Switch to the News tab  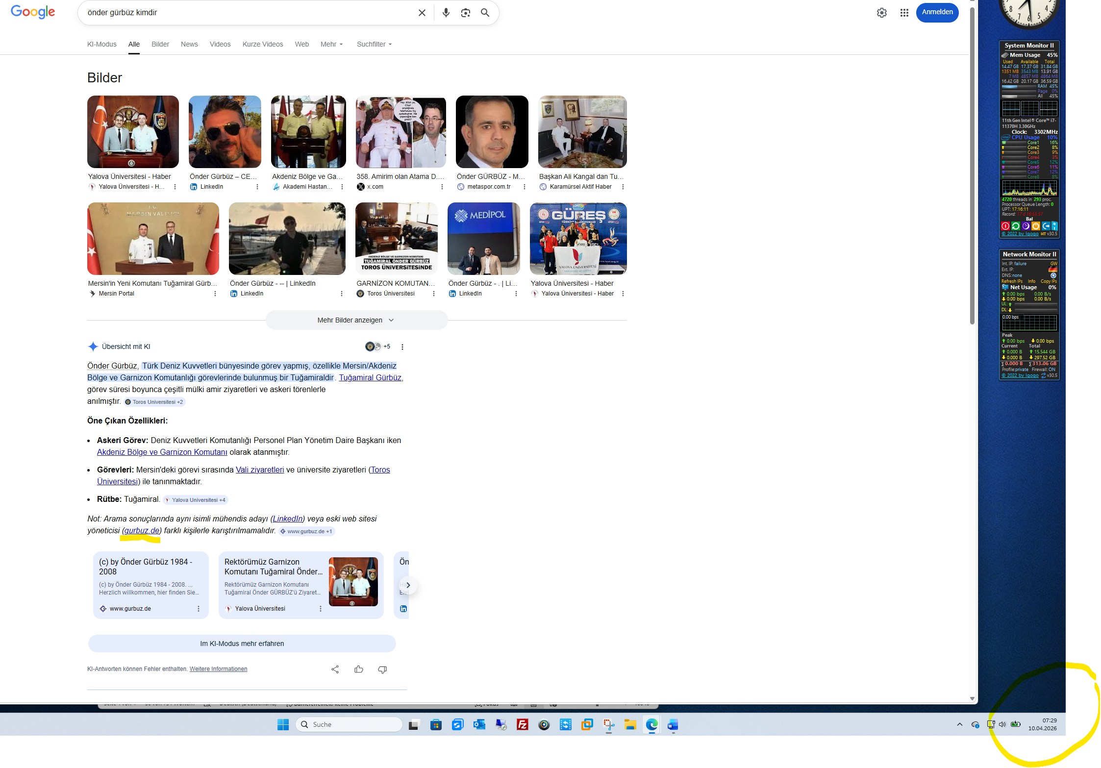(x=189, y=44)
